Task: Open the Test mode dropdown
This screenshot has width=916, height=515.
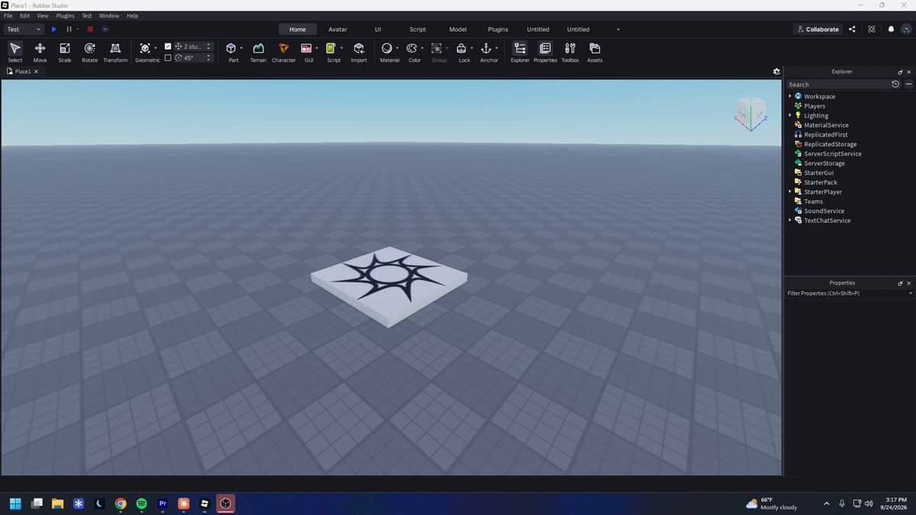Action: (24, 29)
